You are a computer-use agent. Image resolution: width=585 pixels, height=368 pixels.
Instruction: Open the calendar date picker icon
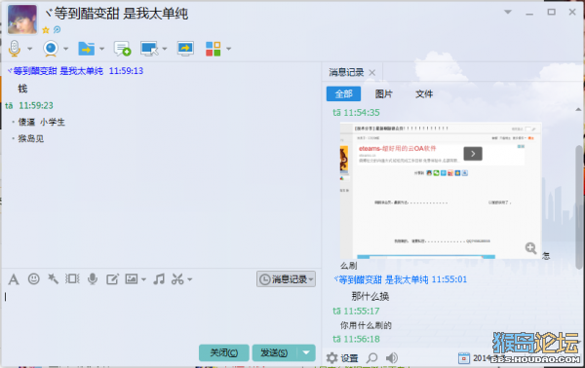[464, 358]
